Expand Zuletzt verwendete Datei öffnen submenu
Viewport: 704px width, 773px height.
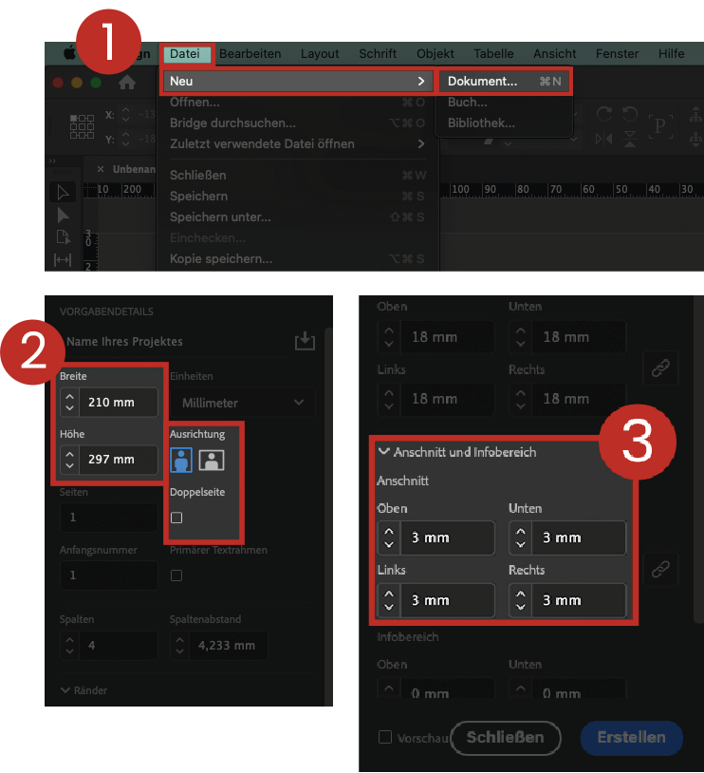click(x=420, y=144)
